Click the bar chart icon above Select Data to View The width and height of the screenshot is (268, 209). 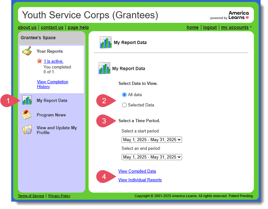pos(104,68)
